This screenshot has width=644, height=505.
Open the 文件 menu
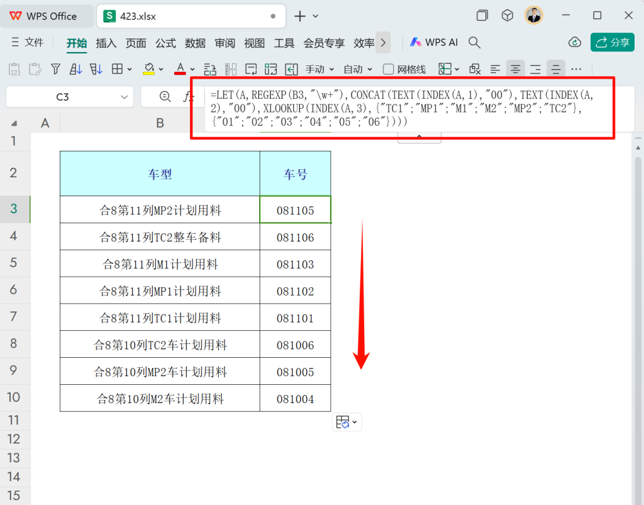pyautogui.click(x=28, y=42)
